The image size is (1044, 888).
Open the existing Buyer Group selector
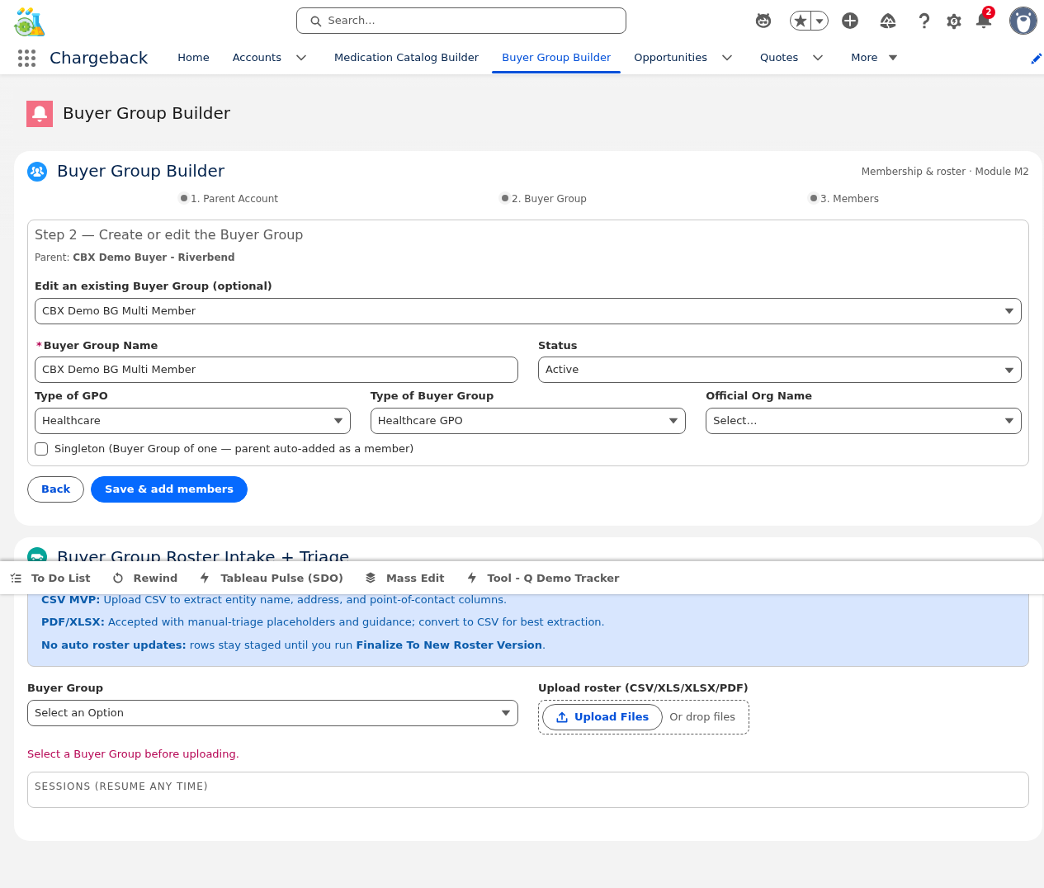(x=528, y=311)
